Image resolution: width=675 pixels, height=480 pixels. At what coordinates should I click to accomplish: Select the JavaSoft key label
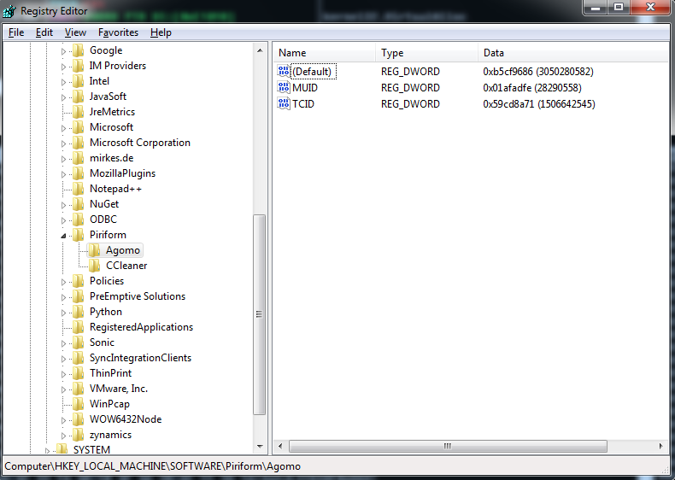click(108, 97)
